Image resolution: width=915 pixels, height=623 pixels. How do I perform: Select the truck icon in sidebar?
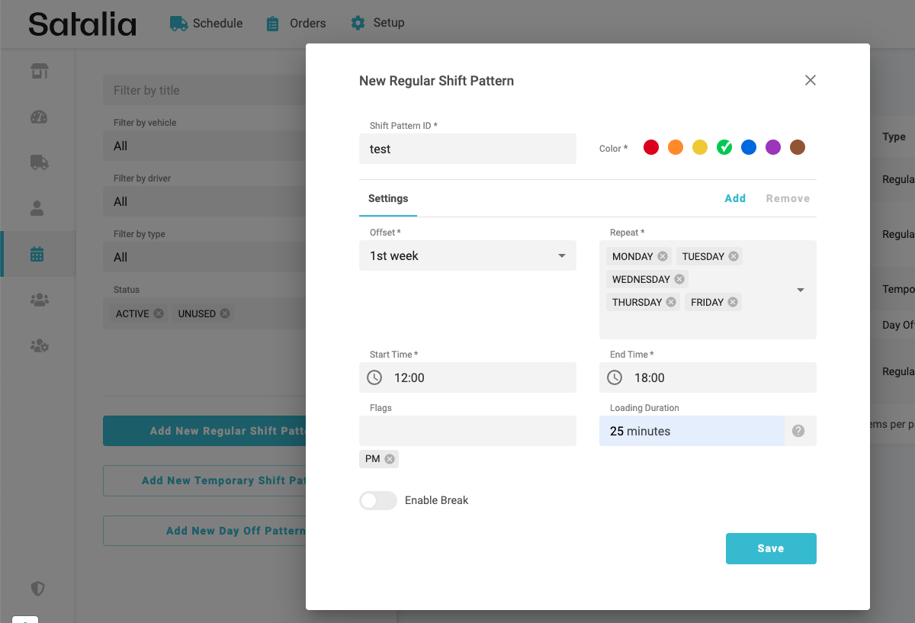[39, 162]
